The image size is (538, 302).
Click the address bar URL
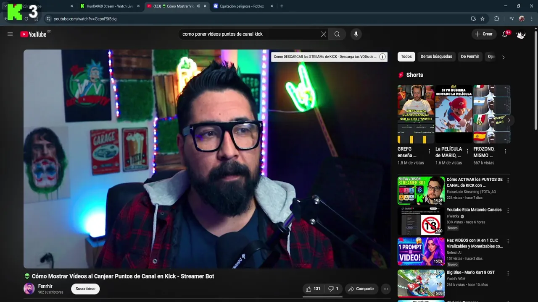[x=85, y=19]
